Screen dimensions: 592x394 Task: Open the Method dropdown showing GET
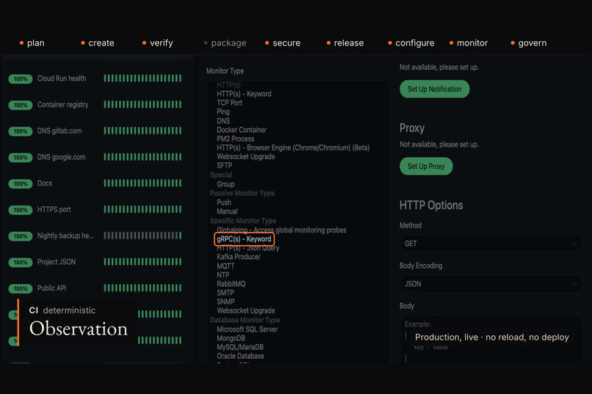pos(491,244)
